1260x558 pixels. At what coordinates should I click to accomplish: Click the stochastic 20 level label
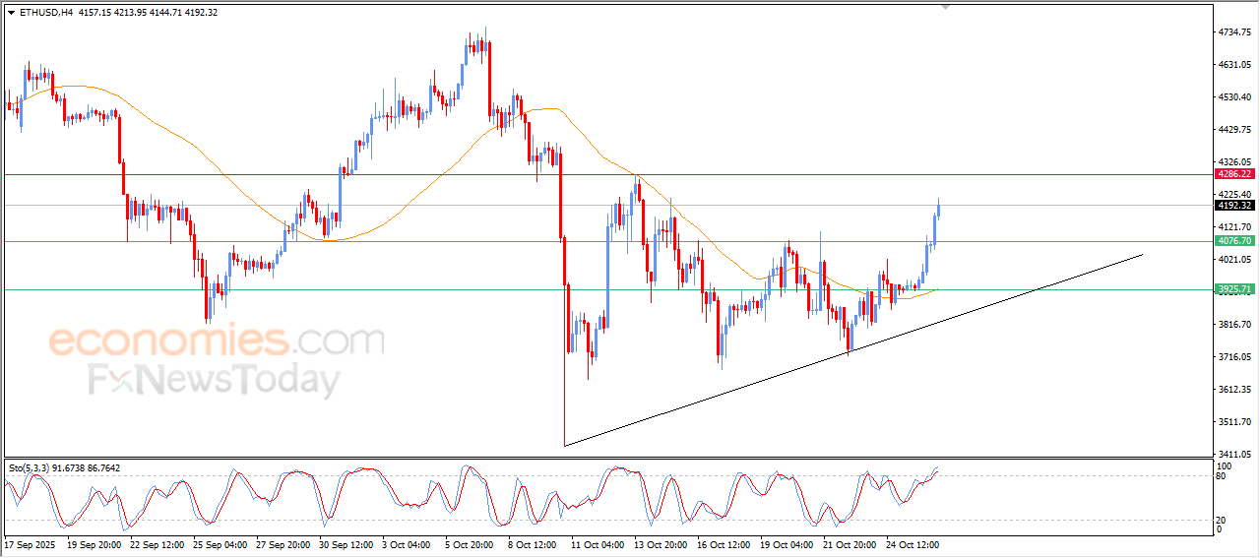point(1223,520)
